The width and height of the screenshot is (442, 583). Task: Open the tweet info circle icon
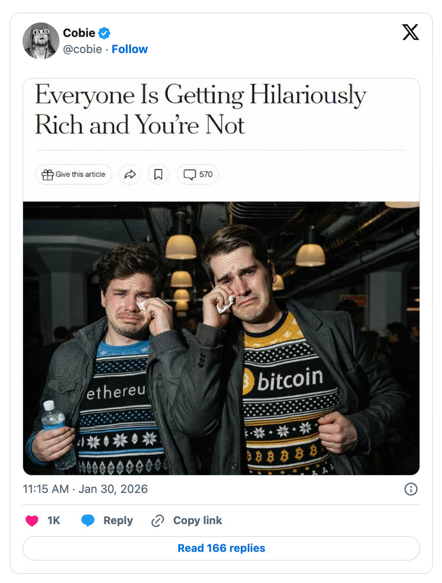pyautogui.click(x=411, y=489)
